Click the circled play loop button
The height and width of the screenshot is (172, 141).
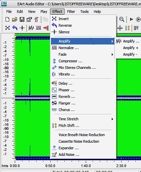click(x=138, y=19)
